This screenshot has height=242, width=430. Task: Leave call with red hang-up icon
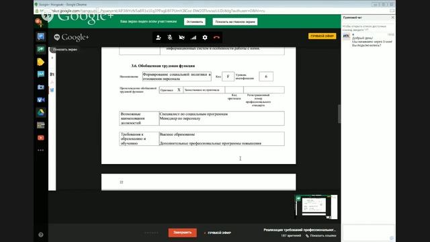[216, 38]
